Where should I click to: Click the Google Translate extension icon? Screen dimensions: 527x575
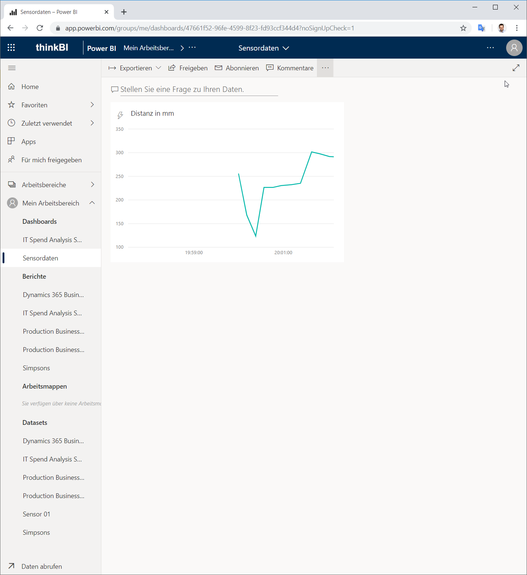click(x=482, y=28)
